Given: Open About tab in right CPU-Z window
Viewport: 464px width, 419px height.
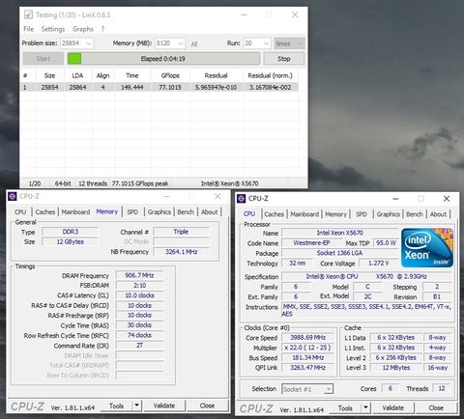Looking at the screenshot, I should pyautogui.click(x=438, y=214).
